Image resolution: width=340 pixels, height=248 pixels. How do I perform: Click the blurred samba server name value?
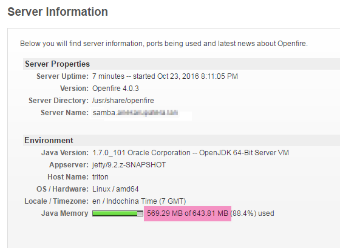(x=135, y=113)
